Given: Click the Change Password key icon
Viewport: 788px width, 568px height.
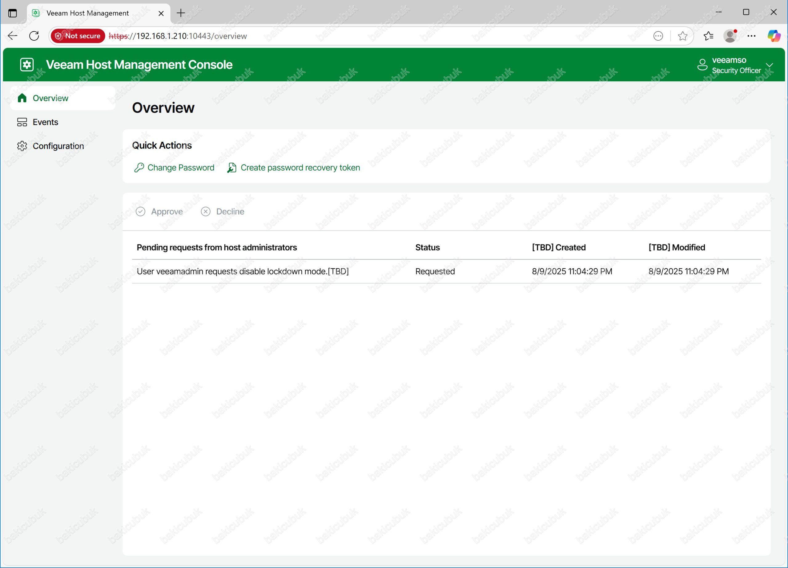Looking at the screenshot, I should point(139,168).
